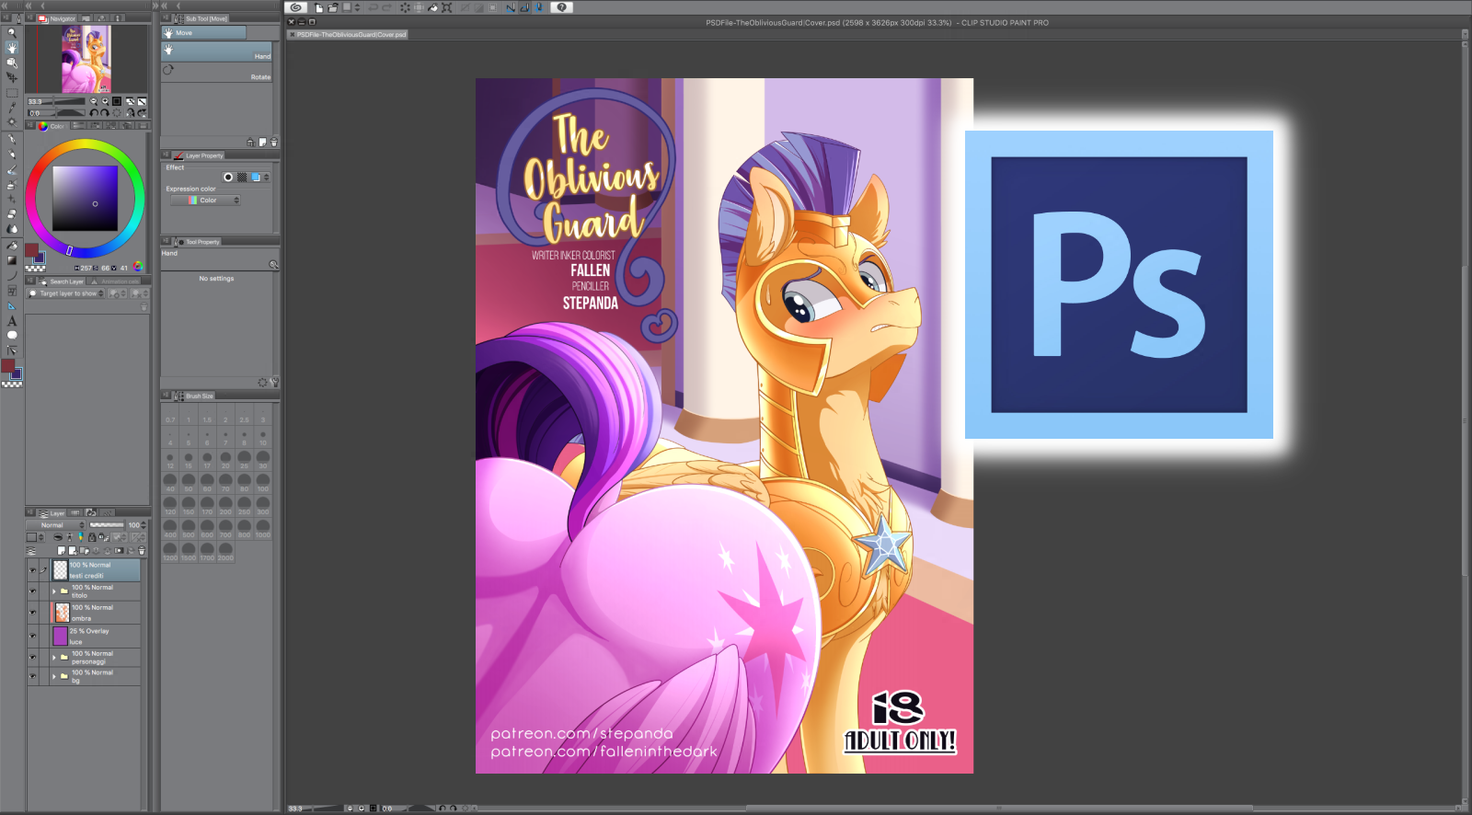Switch to the Layer tab
Screen dimensions: 1472x815
[52, 513]
